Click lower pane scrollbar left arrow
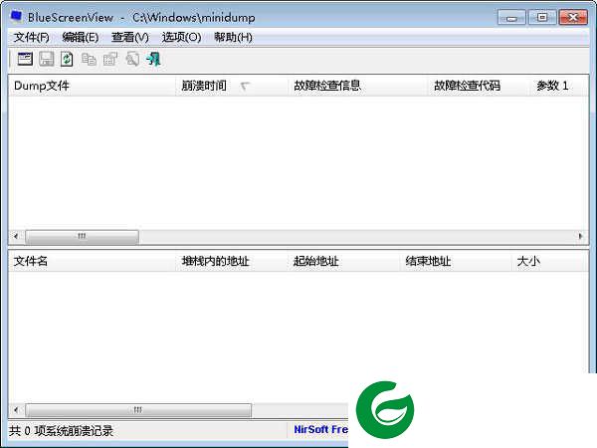 coord(16,410)
